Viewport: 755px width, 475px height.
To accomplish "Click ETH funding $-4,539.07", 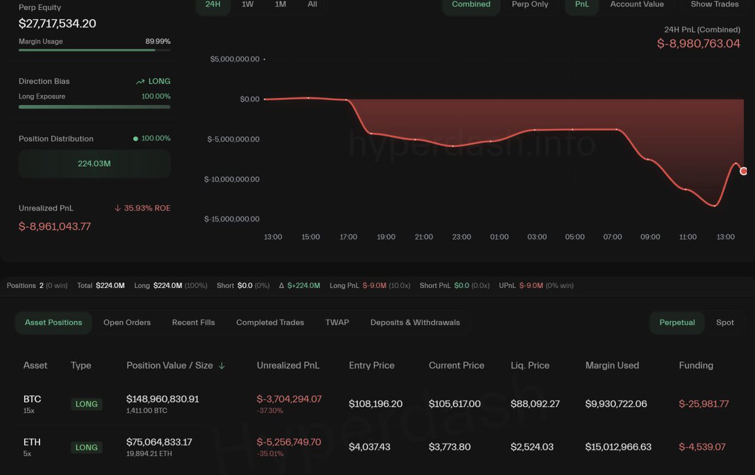I will 702,447.
